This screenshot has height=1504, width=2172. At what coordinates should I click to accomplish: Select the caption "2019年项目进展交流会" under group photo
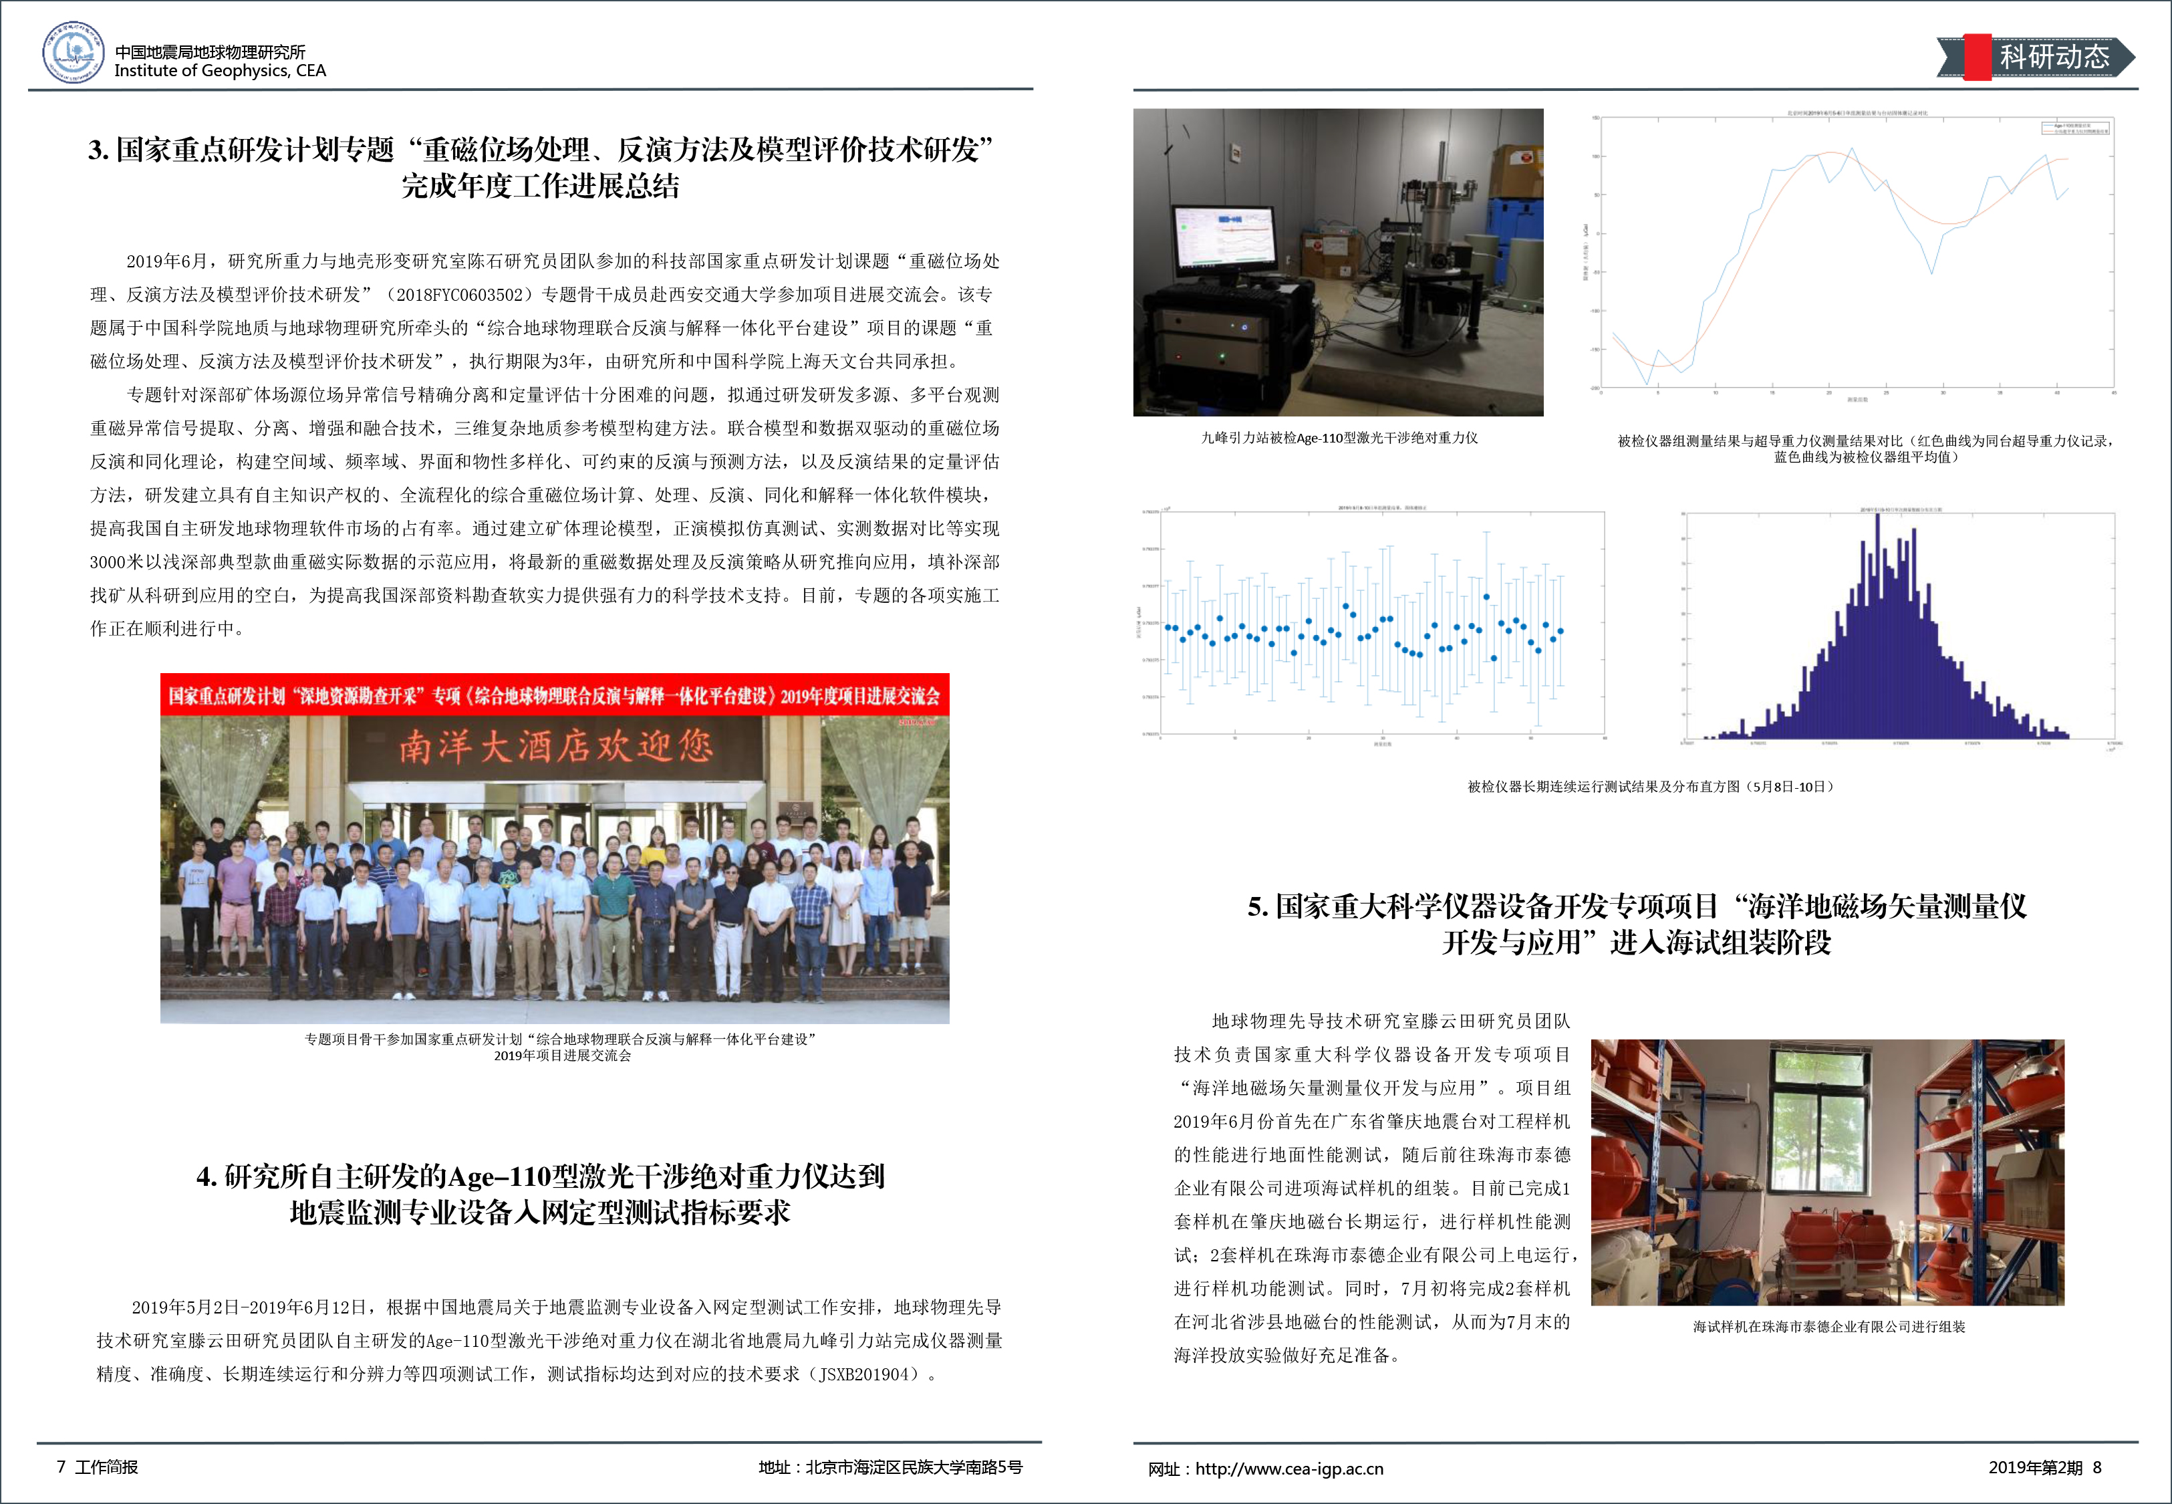pyautogui.click(x=562, y=1055)
